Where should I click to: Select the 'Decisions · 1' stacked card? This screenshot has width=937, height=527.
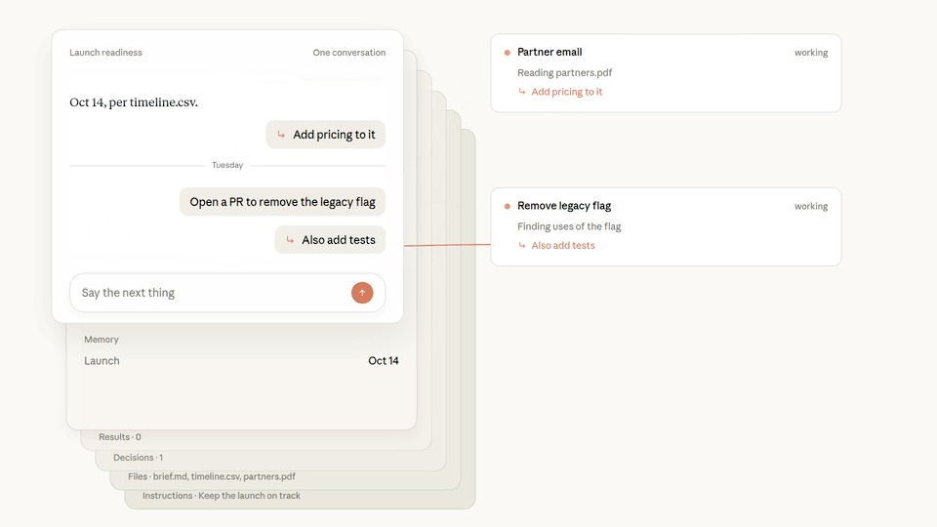(x=138, y=457)
